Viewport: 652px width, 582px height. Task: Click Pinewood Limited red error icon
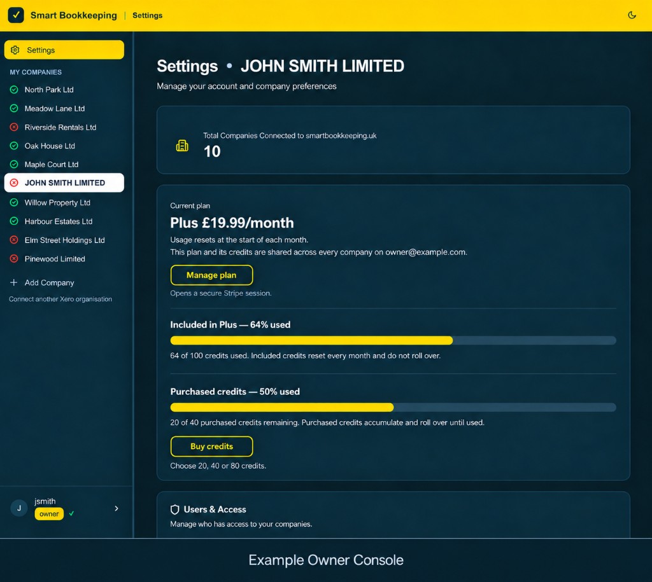[x=14, y=259]
